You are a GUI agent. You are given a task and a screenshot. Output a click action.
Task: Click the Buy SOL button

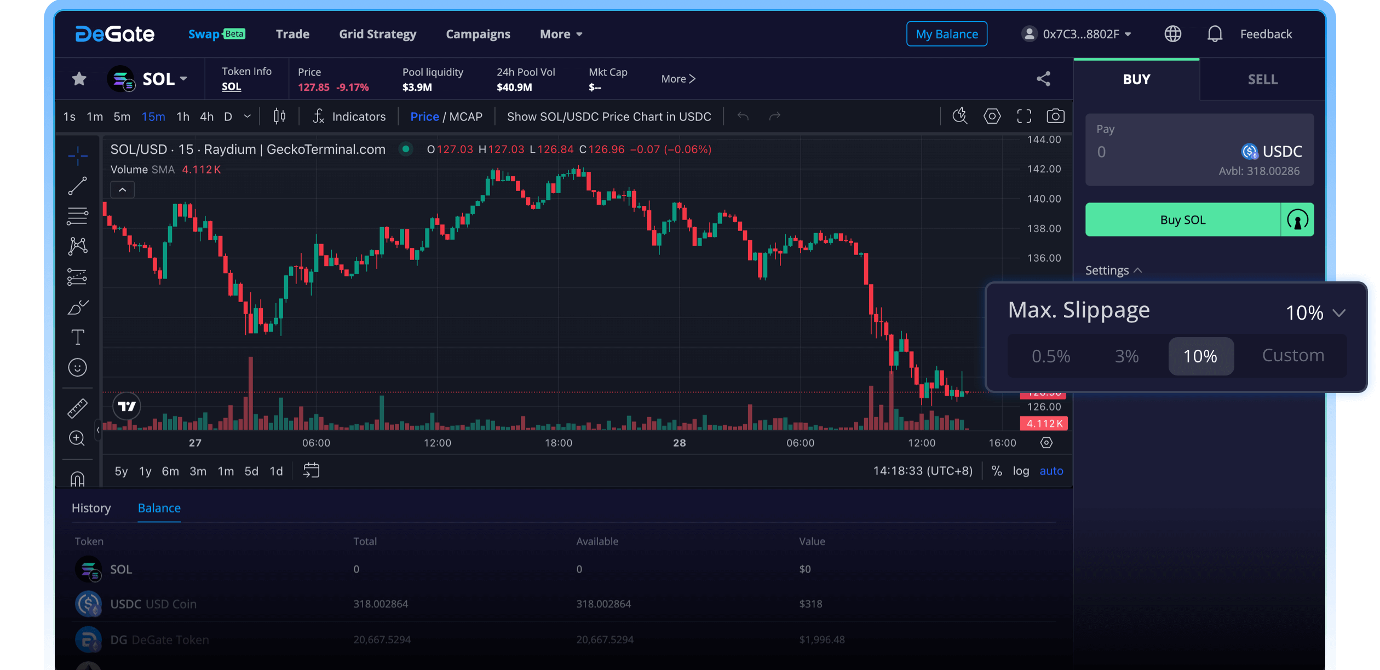(x=1183, y=220)
